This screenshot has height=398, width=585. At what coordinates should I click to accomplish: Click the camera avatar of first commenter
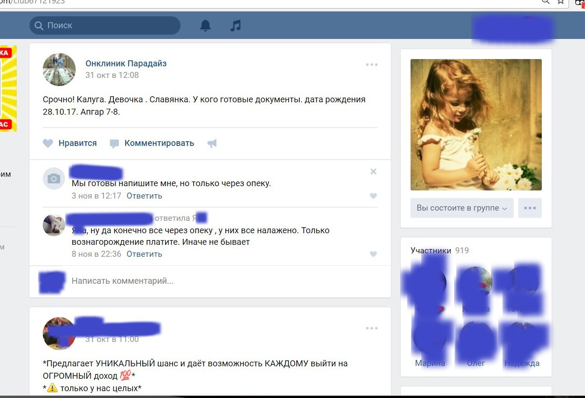54,178
